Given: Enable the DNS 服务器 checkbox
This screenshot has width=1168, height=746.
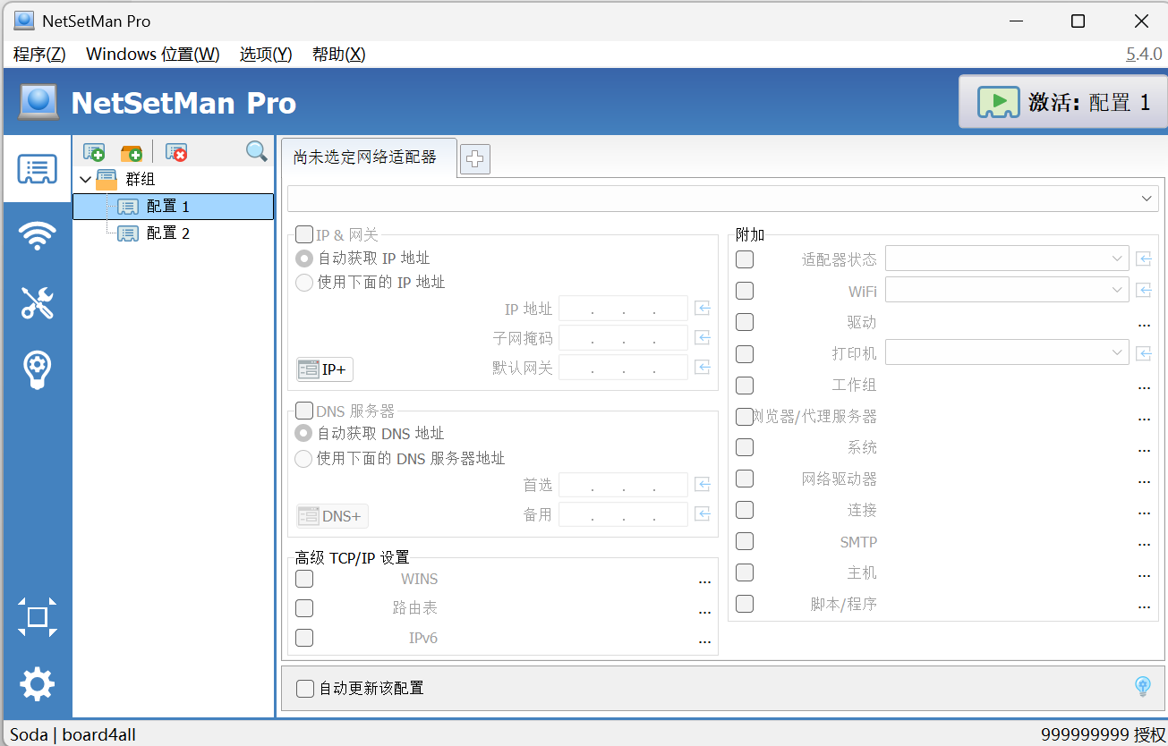Looking at the screenshot, I should pos(303,411).
